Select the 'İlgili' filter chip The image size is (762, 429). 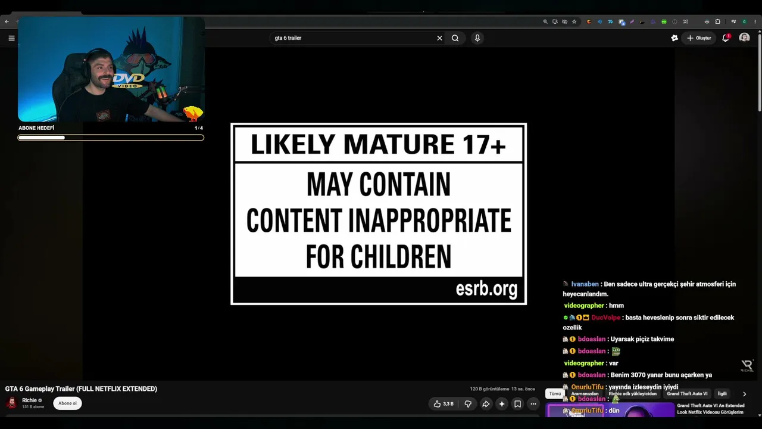(722, 394)
